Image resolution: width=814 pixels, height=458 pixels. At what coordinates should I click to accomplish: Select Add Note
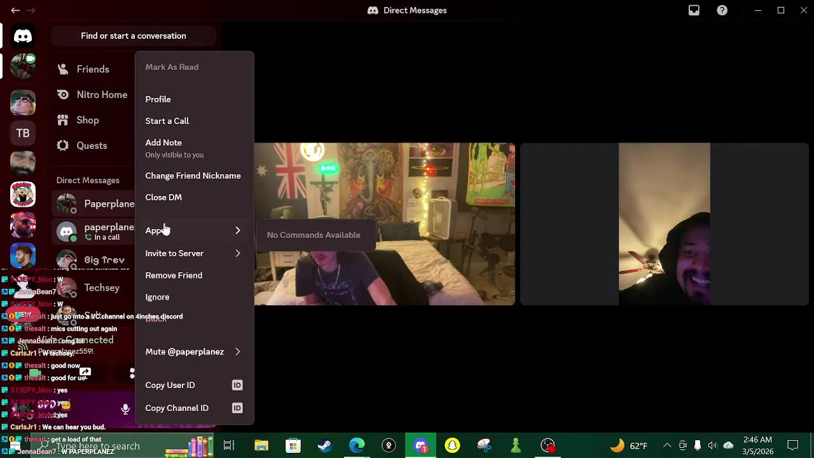coord(194,148)
